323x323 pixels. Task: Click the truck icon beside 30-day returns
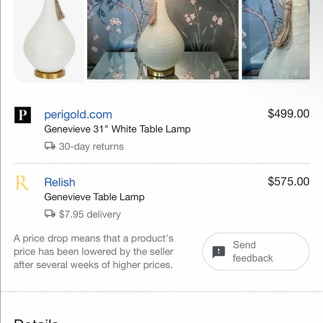tap(50, 146)
